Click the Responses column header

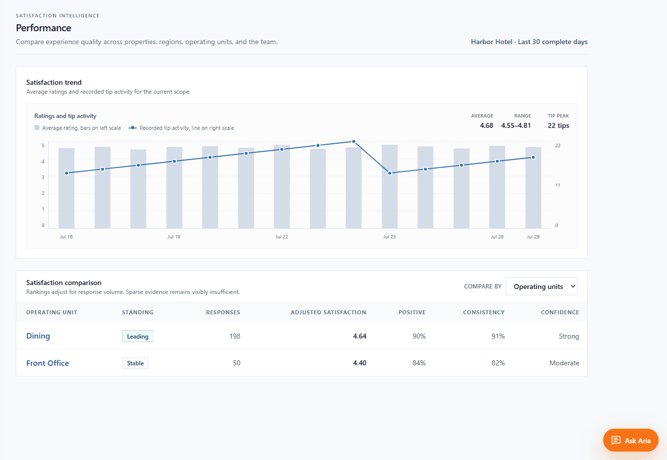pyautogui.click(x=223, y=312)
